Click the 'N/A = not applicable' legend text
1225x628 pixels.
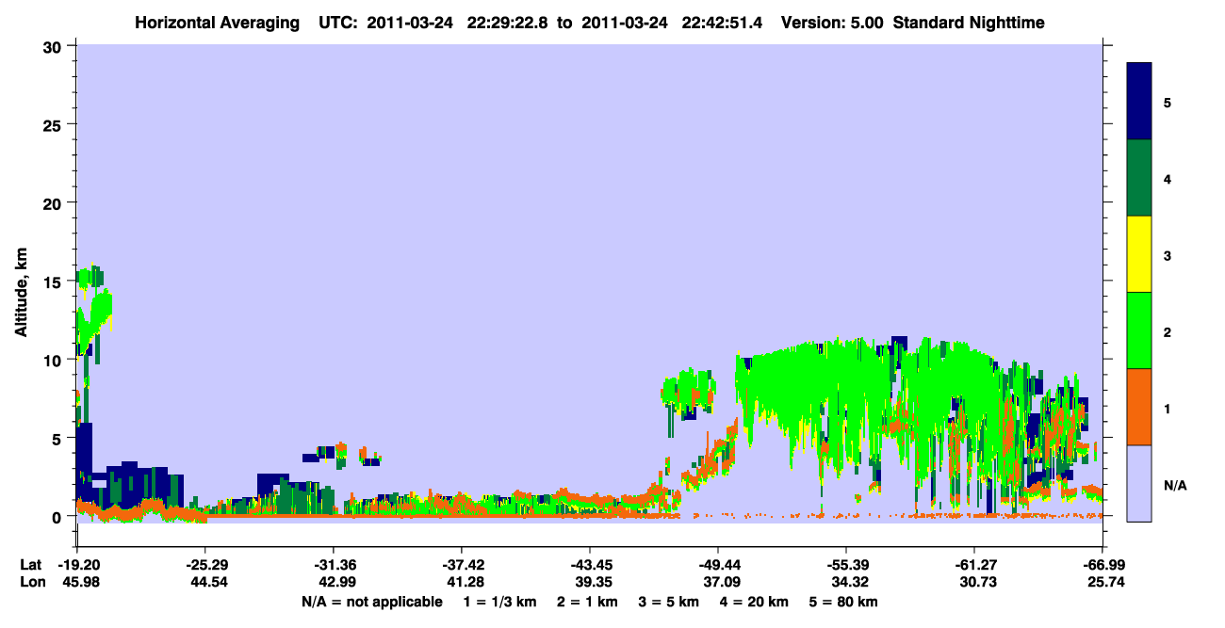pyautogui.click(x=371, y=602)
